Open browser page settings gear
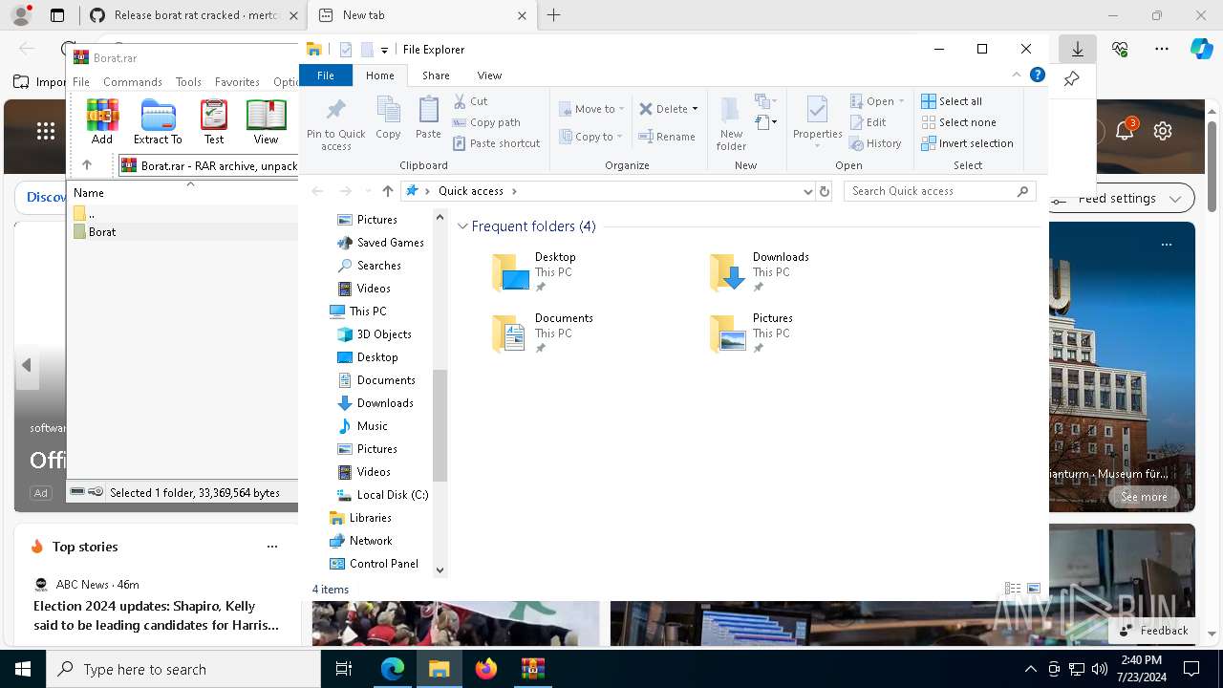This screenshot has width=1223, height=688. pos(1163,132)
